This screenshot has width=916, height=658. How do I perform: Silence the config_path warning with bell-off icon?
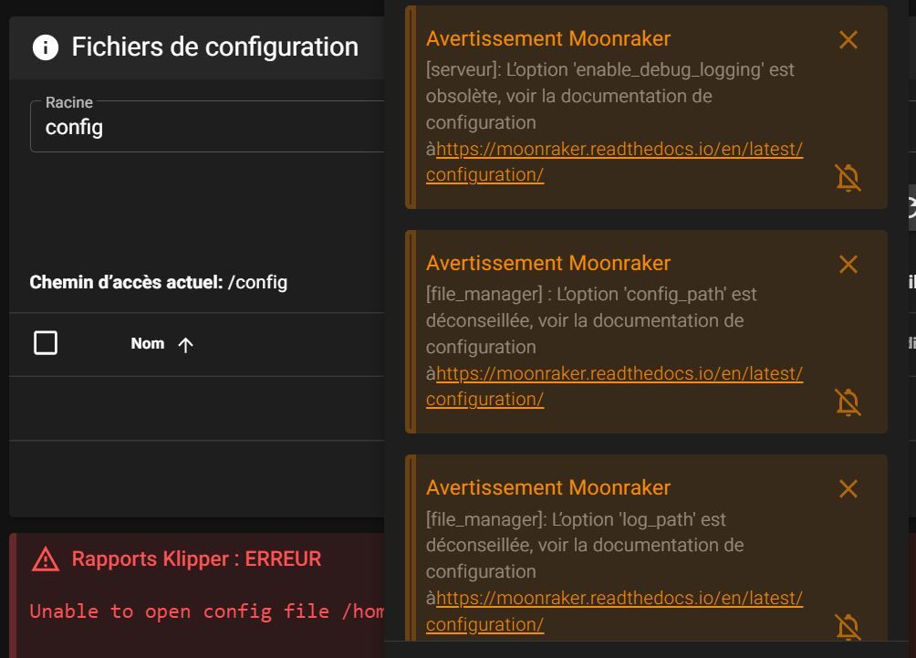coord(848,402)
